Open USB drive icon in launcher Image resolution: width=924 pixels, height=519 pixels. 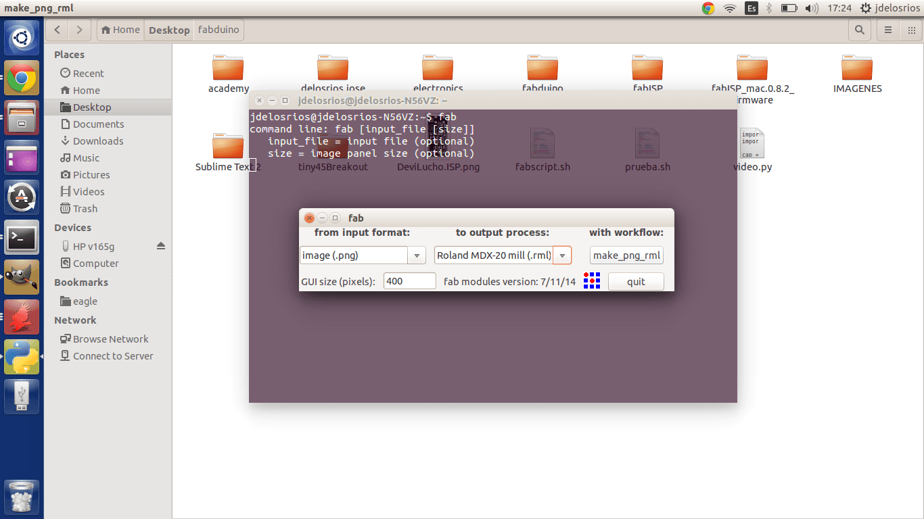(22, 396)
